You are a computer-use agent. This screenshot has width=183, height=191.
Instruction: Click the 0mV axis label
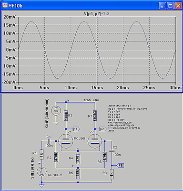click(x=11, y=50)
